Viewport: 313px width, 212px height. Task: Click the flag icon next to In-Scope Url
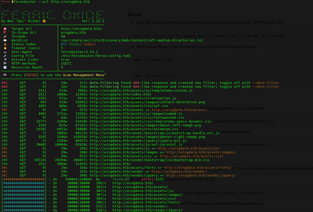5,33
